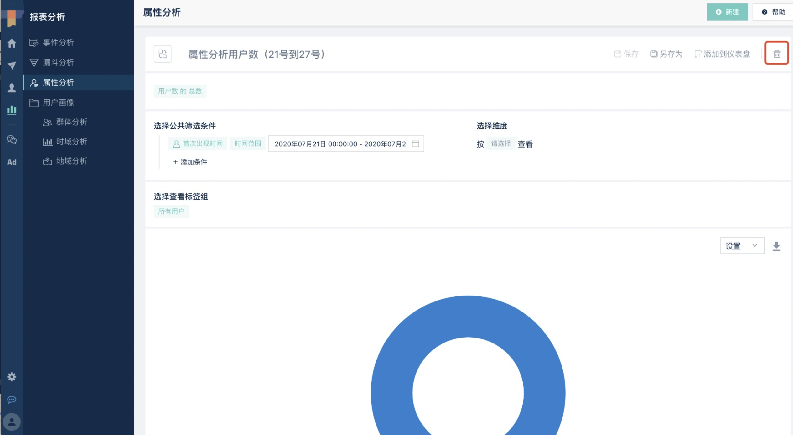793x435 pixels.
Task: Open the 首次出现时间 property selector
Action: coord(197,144)
